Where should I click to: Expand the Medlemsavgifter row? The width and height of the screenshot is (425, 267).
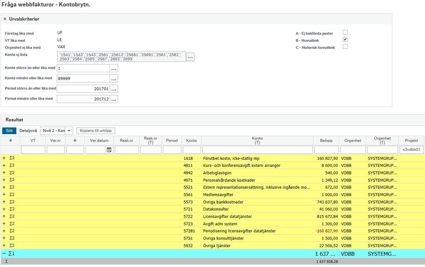tap(4, 195)
